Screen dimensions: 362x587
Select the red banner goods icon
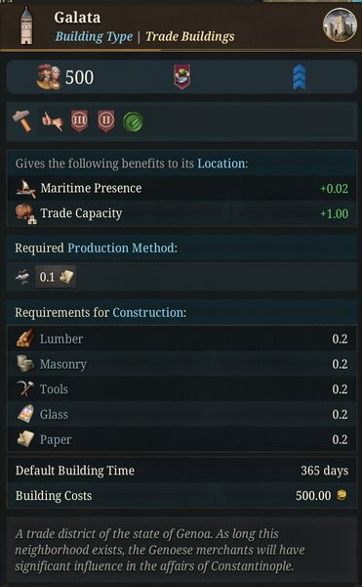coord(181,76)
